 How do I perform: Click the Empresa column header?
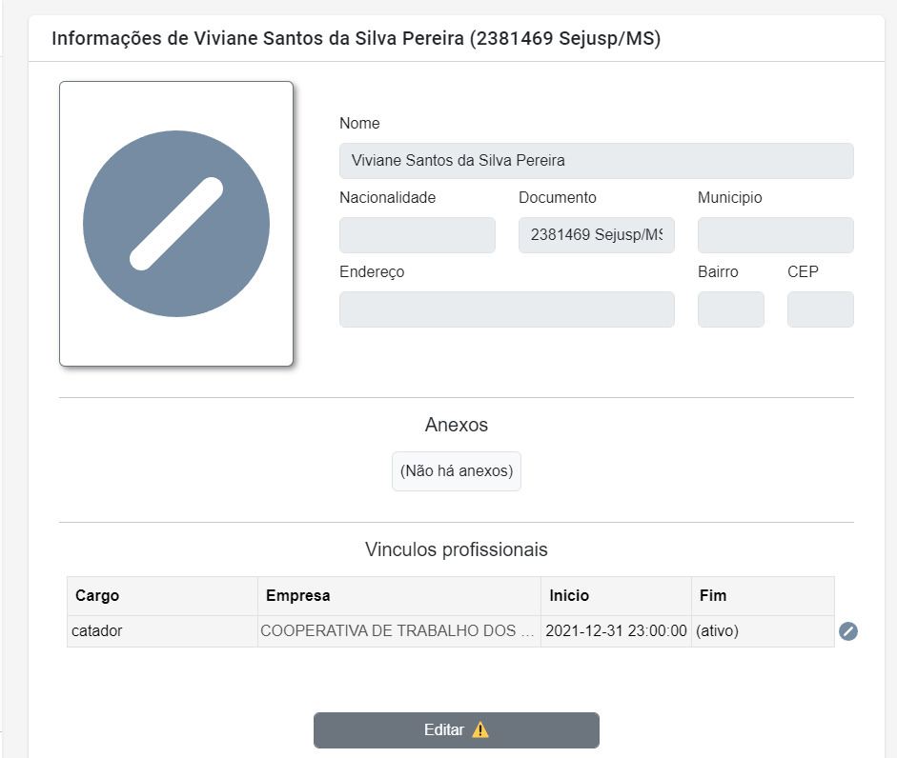(298, 595)
